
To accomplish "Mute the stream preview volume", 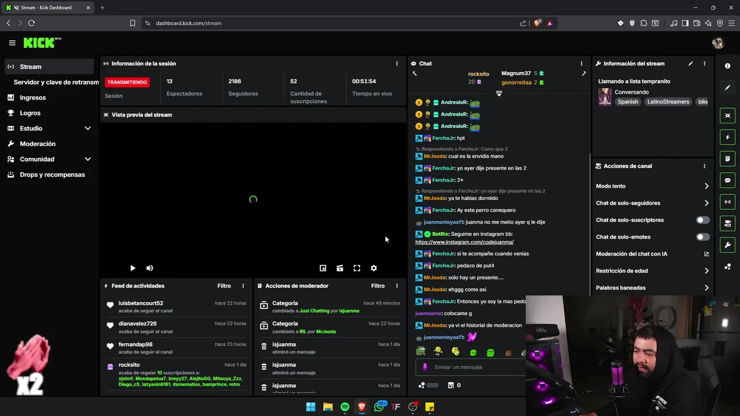I will click(150, 268).
